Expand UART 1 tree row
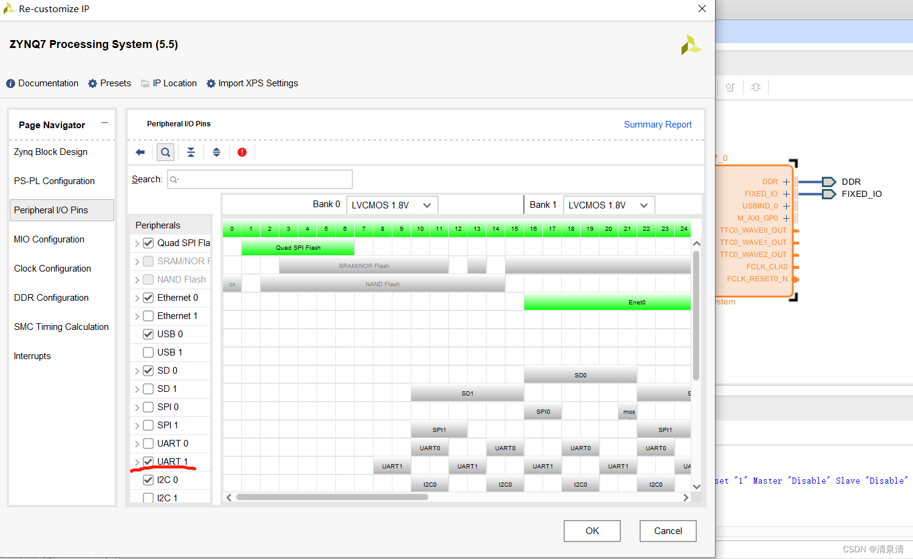The width and height of the screenshot is (913, 559). 137,462
